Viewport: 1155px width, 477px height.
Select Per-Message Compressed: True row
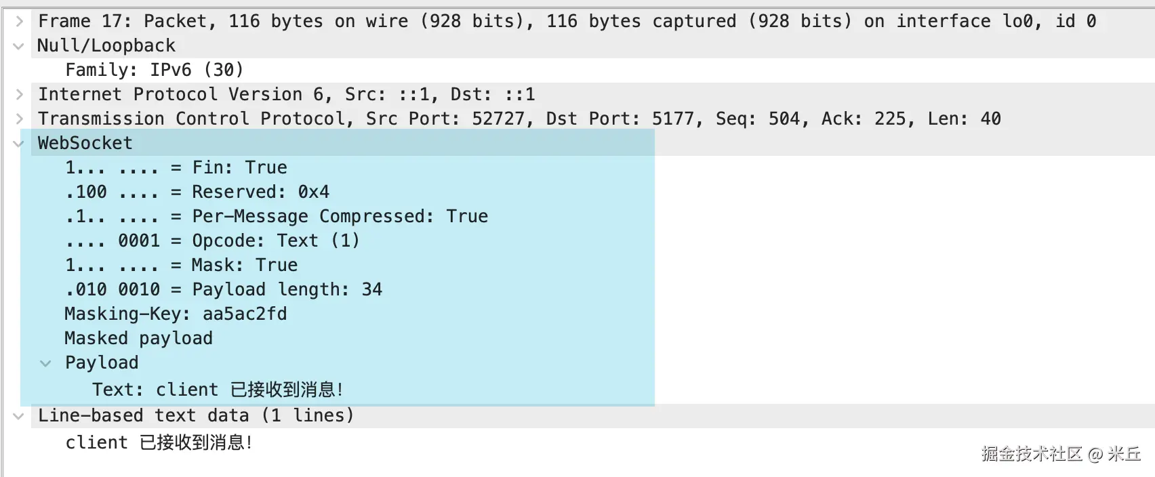(x=277, y=216)
